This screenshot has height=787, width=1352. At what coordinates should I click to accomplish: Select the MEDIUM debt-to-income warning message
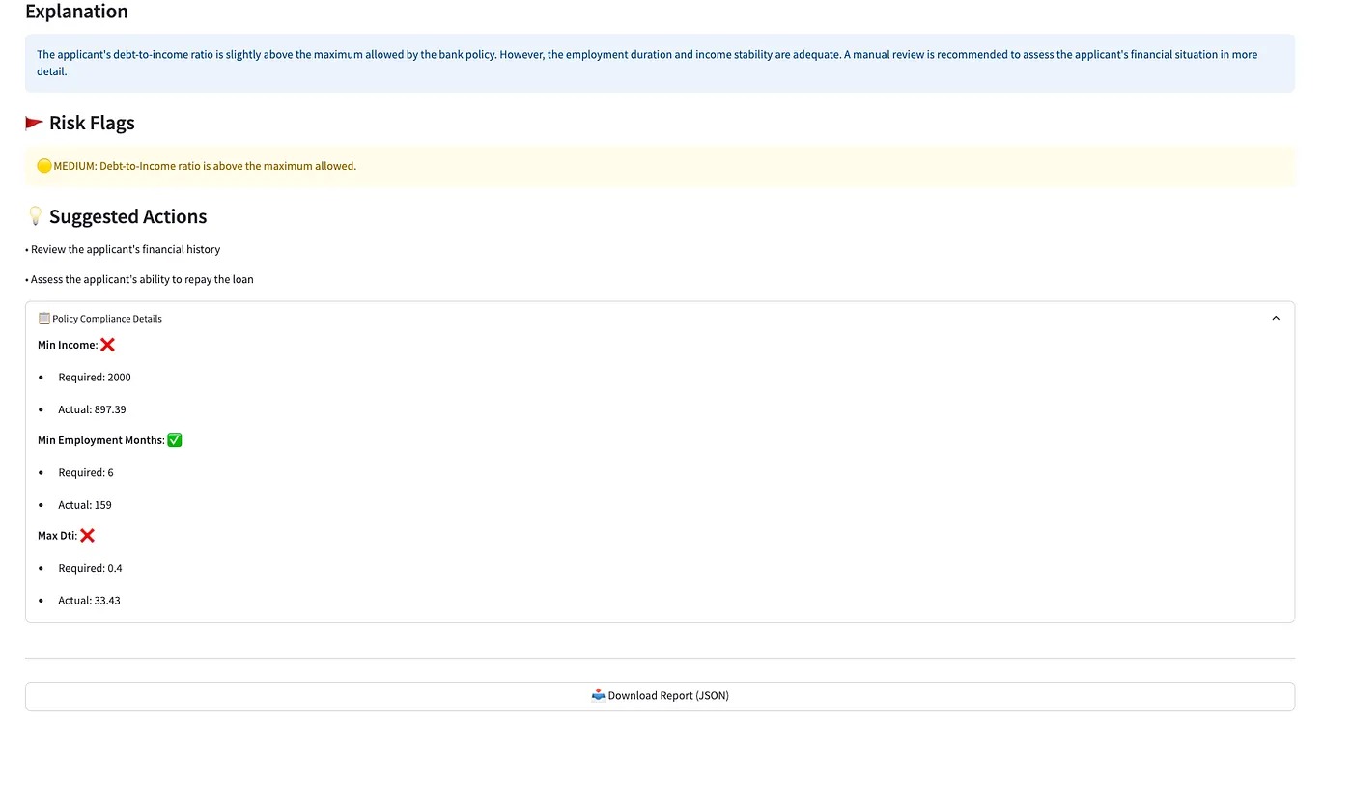point(205,166)
